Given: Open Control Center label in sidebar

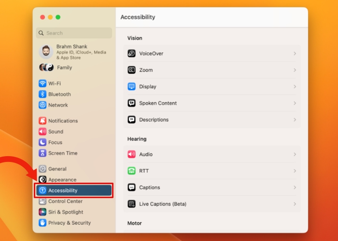Looking at the screenshot, I should (x=65, y=201).
